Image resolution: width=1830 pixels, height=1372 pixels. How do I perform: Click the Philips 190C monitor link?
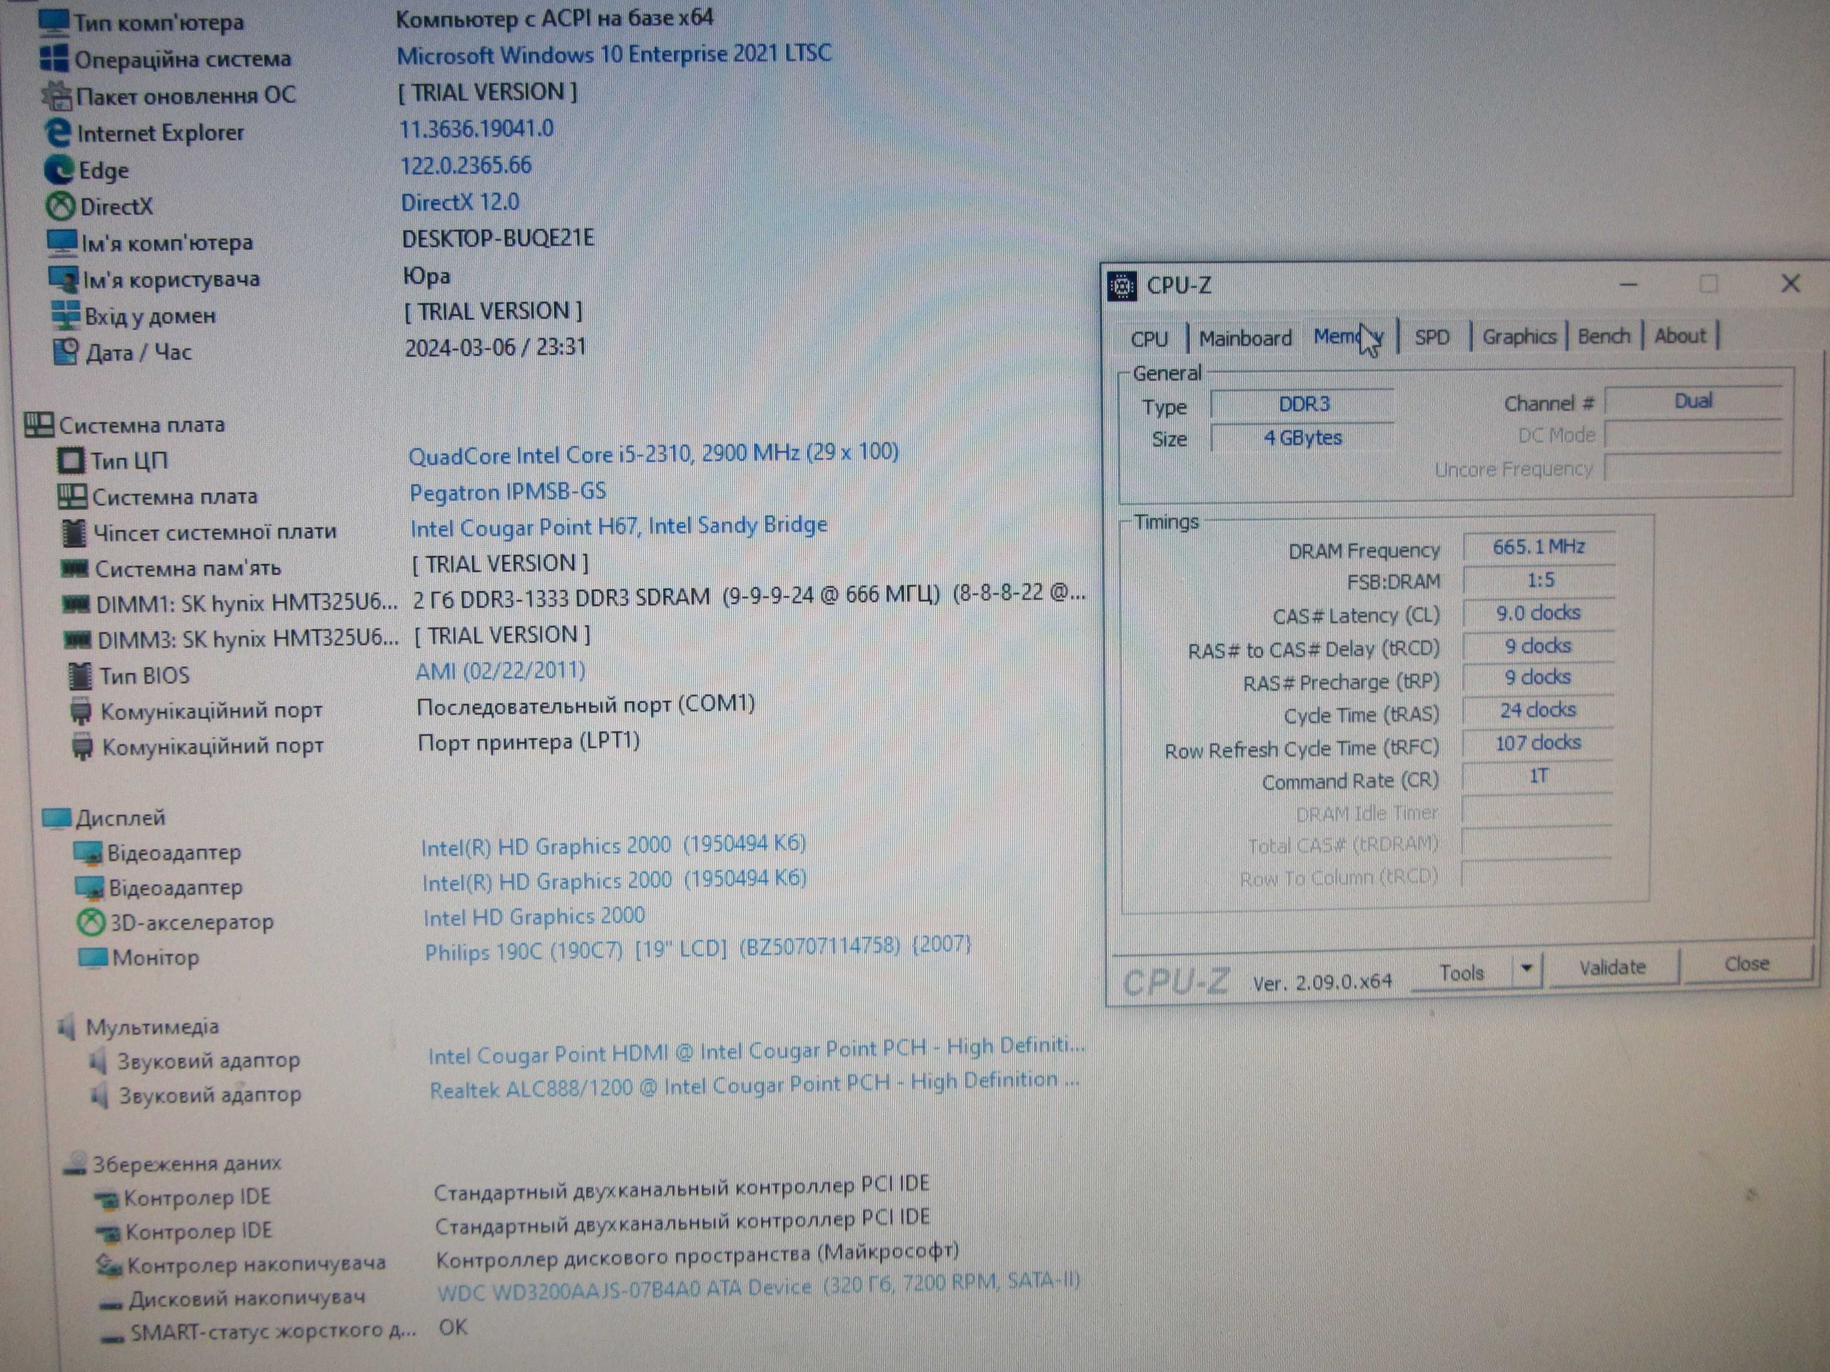pos(698,949)
